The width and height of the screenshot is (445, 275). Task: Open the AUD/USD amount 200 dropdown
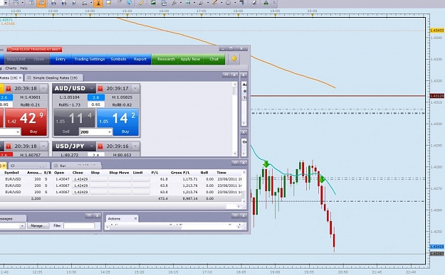[110, 132]
